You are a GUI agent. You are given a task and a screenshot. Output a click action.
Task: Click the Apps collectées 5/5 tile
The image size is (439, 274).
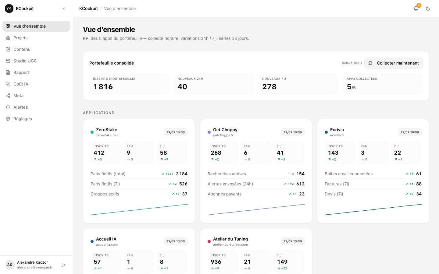383,84
